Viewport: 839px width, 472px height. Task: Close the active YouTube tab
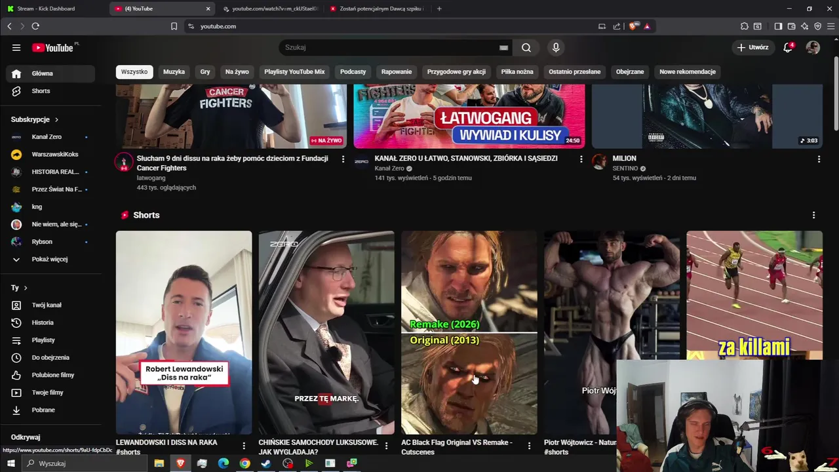[208, 9]
